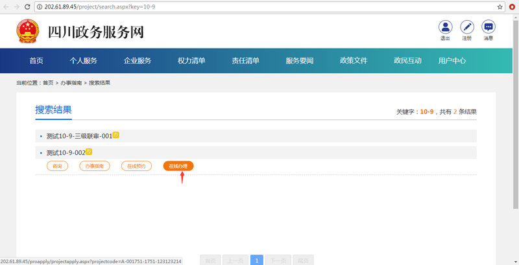
Task: Open 用户中心 in the navigation bar
Action: click(x=452, y=61)
